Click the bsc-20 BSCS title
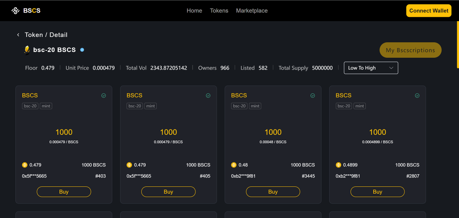The width and height of the screenshot is (459, 218). click(55, 50)
